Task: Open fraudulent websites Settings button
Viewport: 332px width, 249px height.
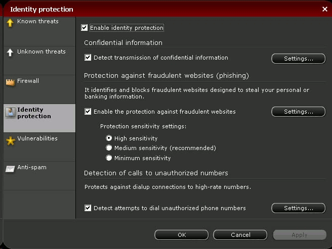Action: (x=298, y=112)
